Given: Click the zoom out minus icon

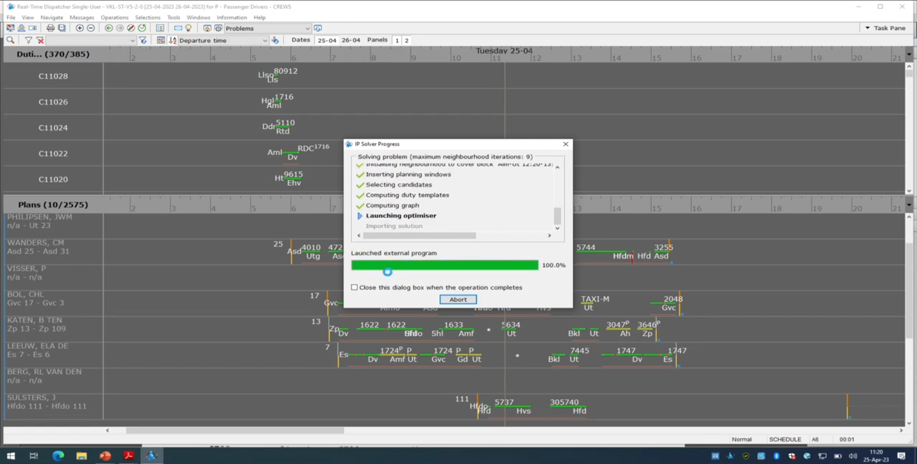Looking at the screenshot, I should click(x=91, y=28).
